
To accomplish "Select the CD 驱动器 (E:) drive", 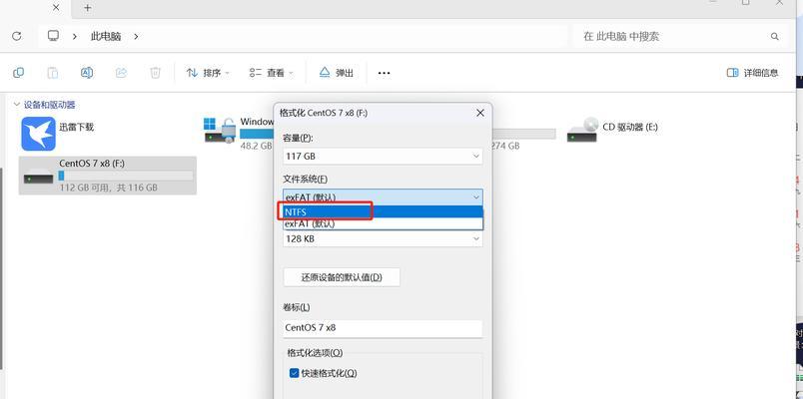I will pyautogui.click(x=612, y=130).
